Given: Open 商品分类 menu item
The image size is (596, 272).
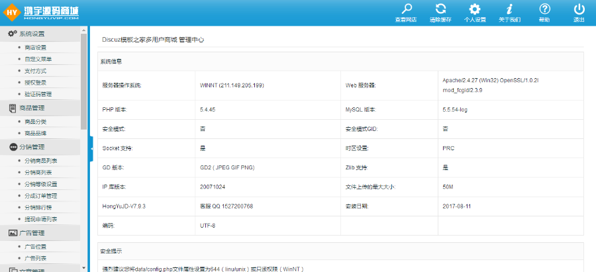Looking at the screenshot, I should tap(35, 122).
